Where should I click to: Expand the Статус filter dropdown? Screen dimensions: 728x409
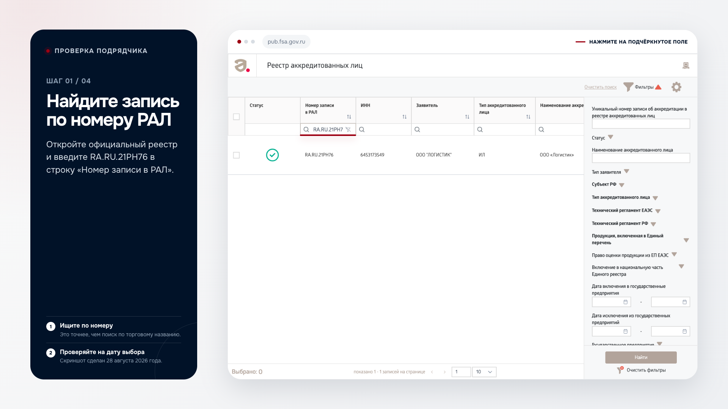click(x=610, y=137)
